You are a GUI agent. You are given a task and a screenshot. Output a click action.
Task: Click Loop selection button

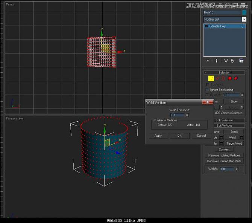pyautogui.click(x=232, y=107)
